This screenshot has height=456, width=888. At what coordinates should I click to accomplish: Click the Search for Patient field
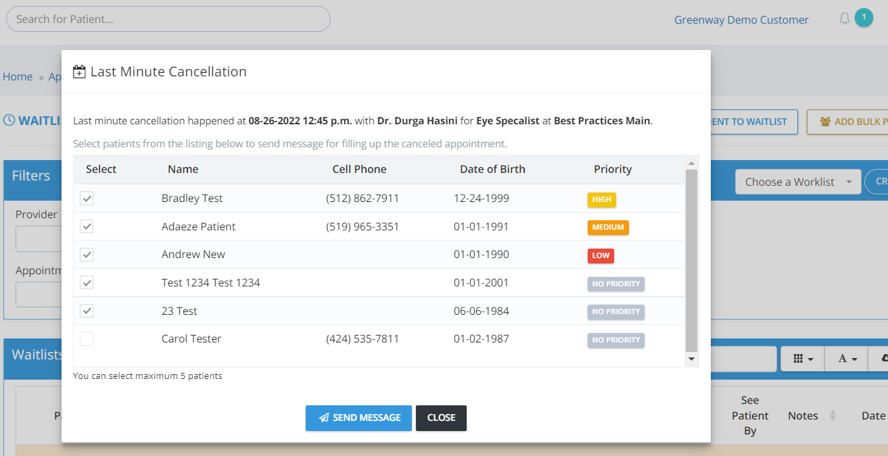pyautogui.click(x=168, y=19)
